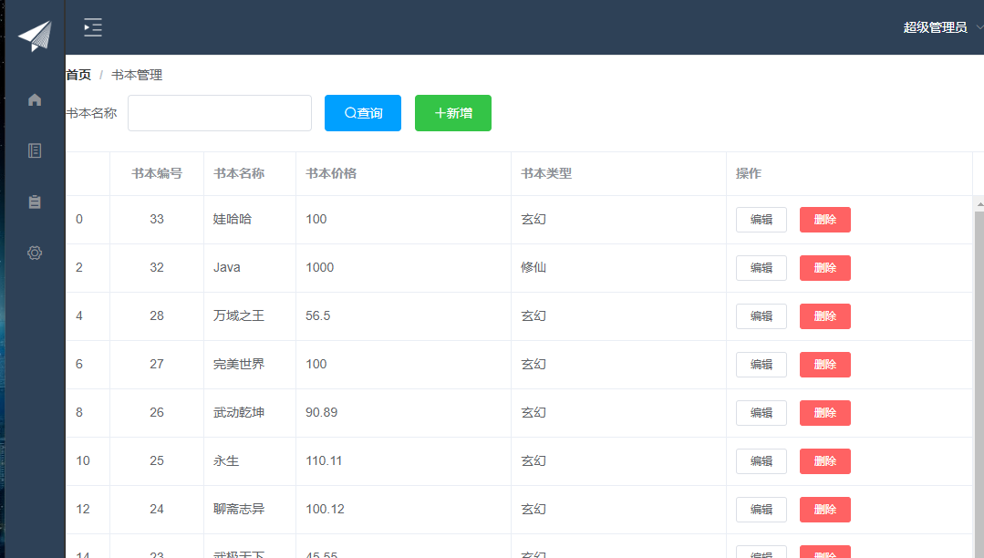
Task: Delete the 万域之王 book row
Action: 825,316
